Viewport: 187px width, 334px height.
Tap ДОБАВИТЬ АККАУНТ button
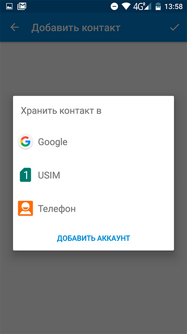click(x=93, y=238)
